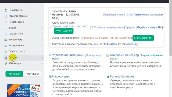Expand the Новости сайта chevron

click(x=42, y=22)
